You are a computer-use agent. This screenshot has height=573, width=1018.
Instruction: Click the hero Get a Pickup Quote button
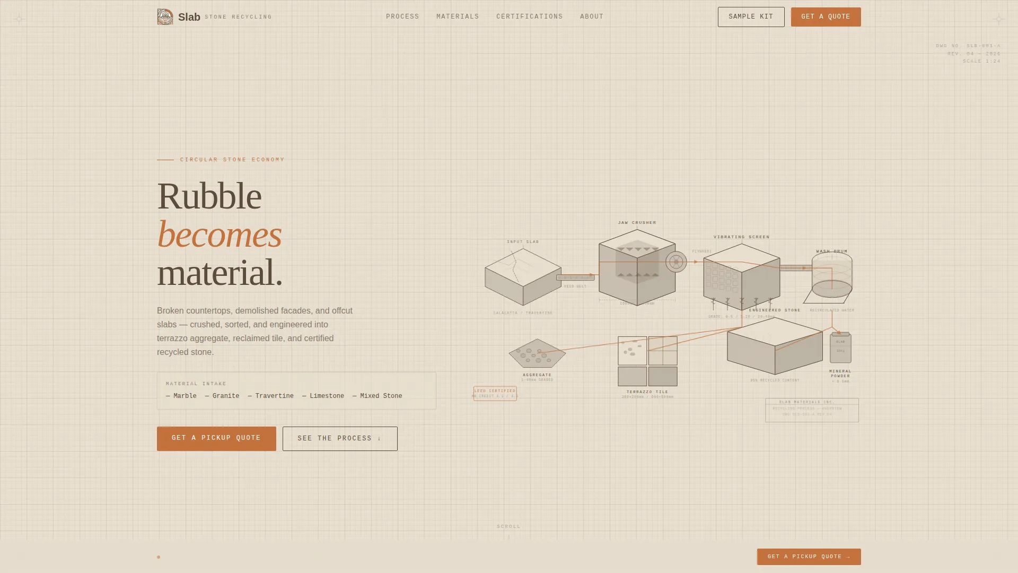click(x=216, y=438)
